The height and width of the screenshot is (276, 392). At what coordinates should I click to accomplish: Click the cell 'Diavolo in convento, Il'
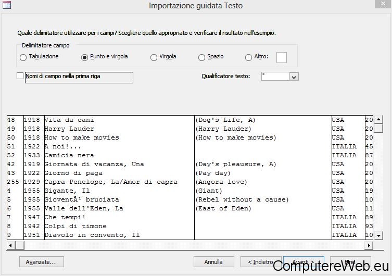coord(92,235)
